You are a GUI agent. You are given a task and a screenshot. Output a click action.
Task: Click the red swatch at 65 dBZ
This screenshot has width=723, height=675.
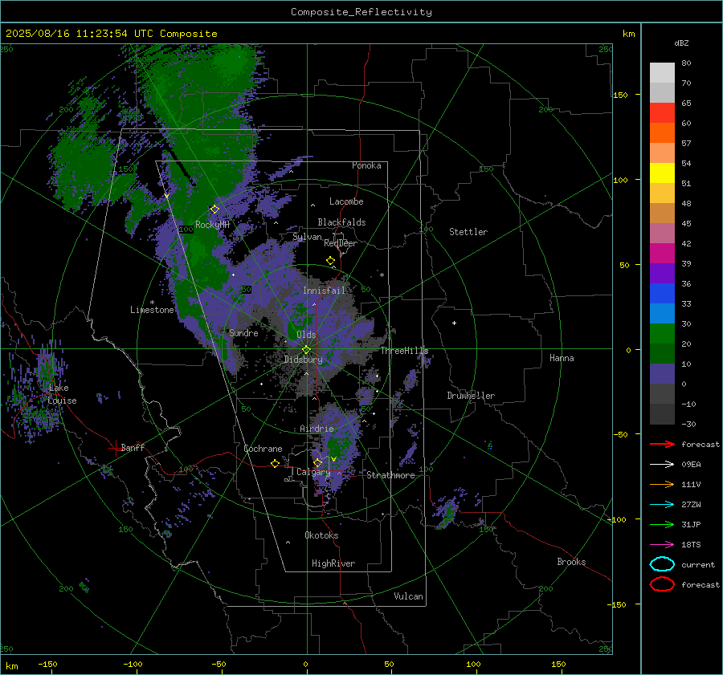coord(662,113)
